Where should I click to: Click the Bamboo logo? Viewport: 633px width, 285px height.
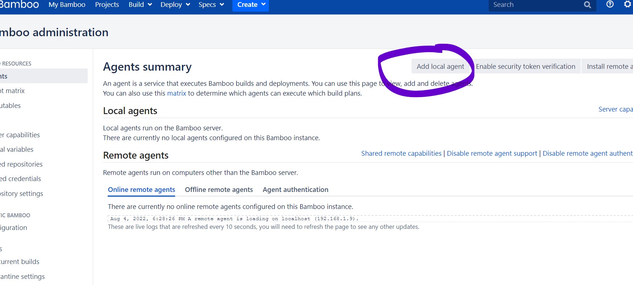[19, 4]
